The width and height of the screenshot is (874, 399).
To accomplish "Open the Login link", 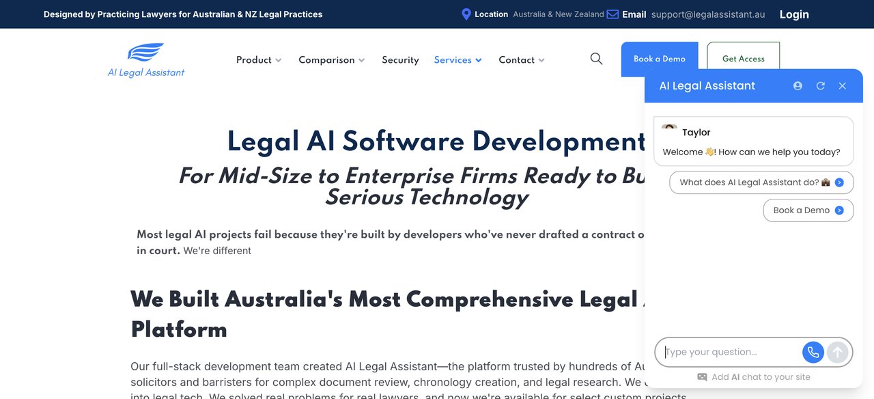I will pos(794,14).
